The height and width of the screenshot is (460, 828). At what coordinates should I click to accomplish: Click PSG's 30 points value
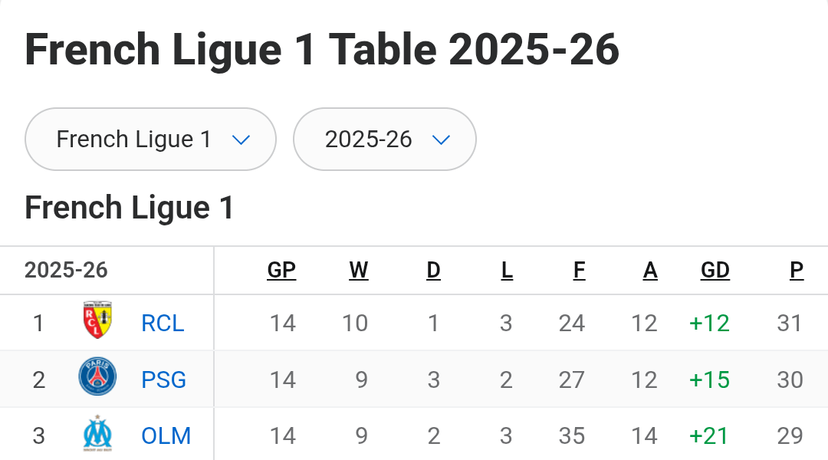[x=790, y=379]
